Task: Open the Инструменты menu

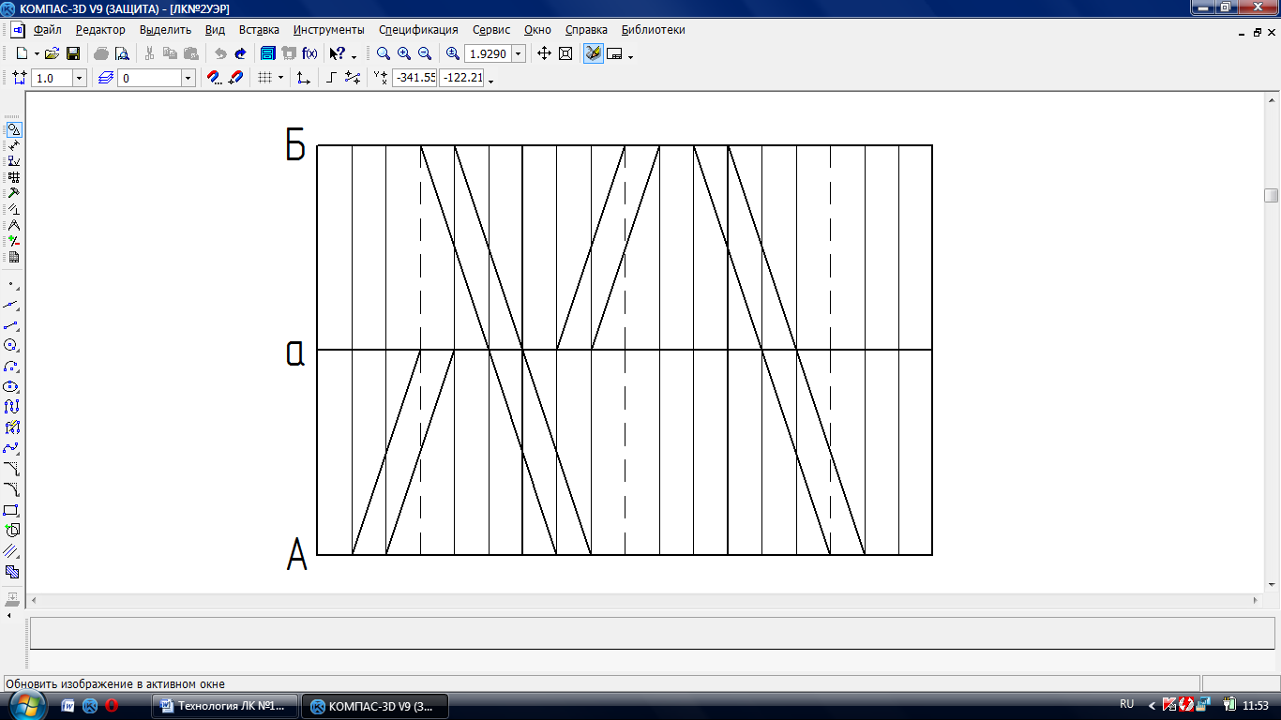Action: click(328, 30)
